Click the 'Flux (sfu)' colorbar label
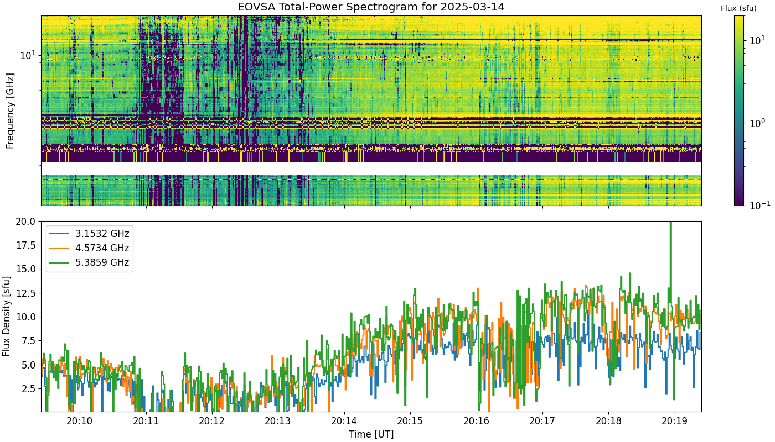The image size is (775, 442). [738, 8]
